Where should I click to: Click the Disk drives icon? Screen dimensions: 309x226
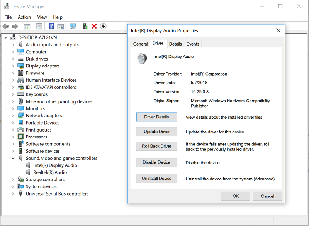(x=20, y=59)
